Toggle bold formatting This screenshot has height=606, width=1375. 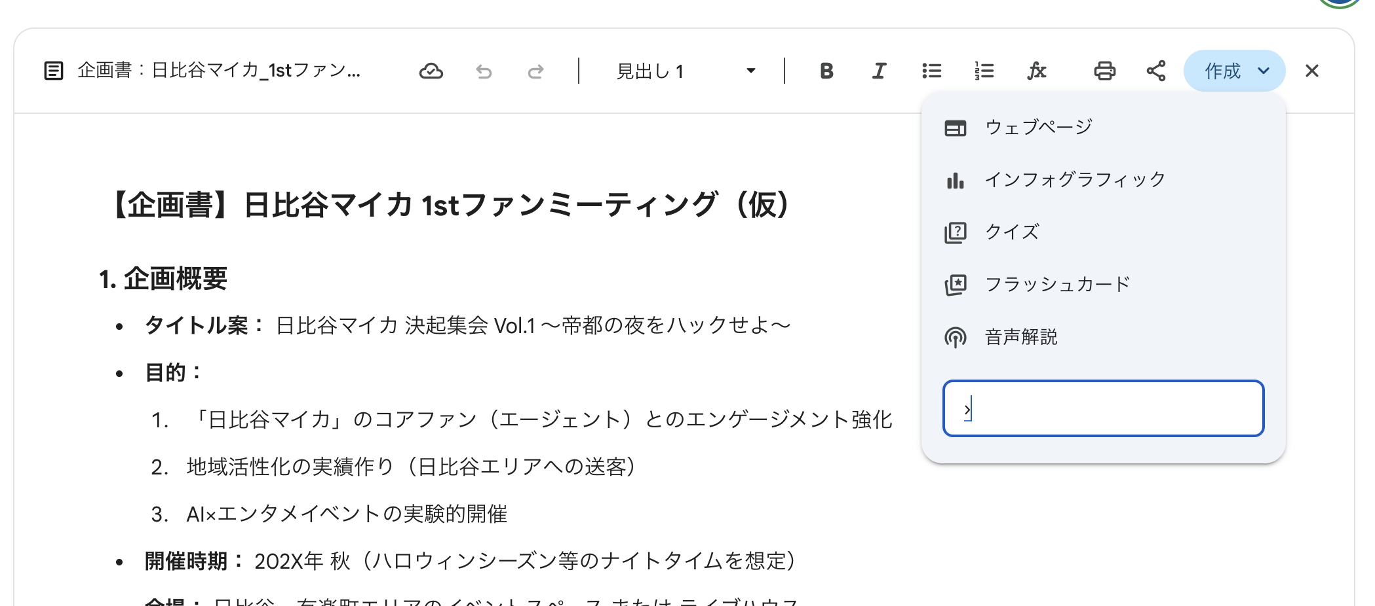click(x=826, y=71)
